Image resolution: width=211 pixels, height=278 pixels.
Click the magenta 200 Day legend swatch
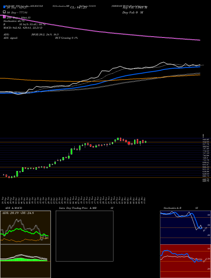click(x=5, y=17)
